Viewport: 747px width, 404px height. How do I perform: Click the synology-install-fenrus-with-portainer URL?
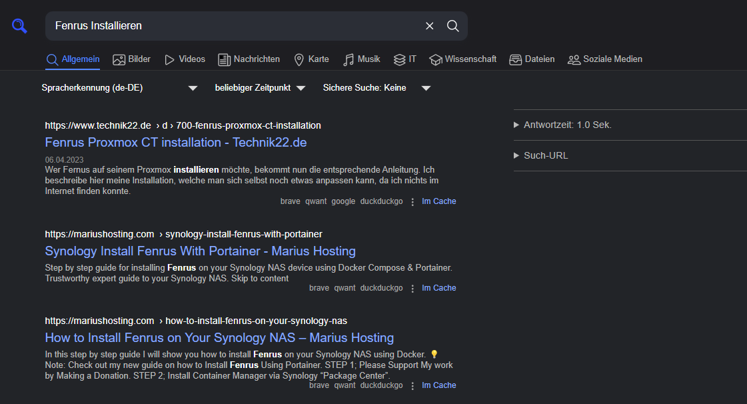pyautogui.click(x=183, y=234)
